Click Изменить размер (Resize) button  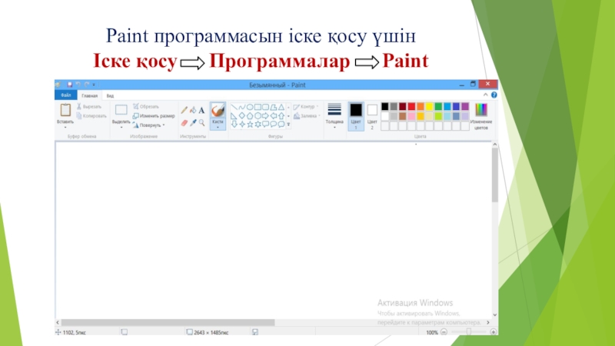coord(154,115)
